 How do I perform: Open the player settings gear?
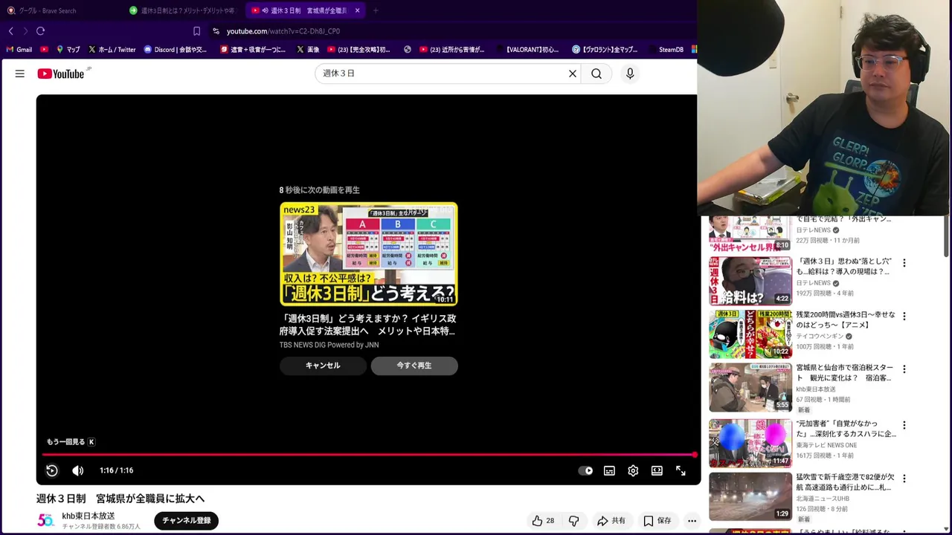pyautogui.click(x=633, y=470)
